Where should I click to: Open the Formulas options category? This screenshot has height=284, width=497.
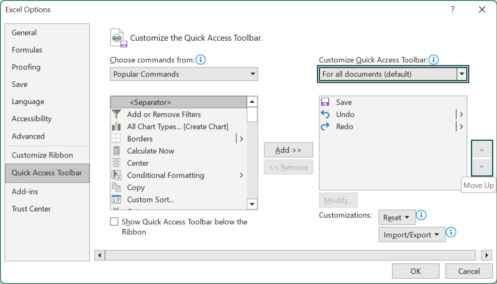47,50
